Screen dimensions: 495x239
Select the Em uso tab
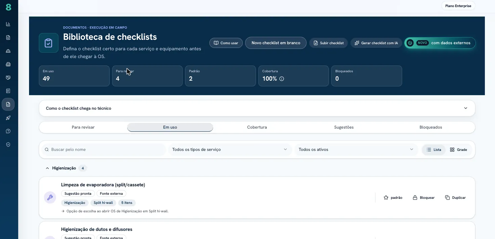tap(170, 127)
